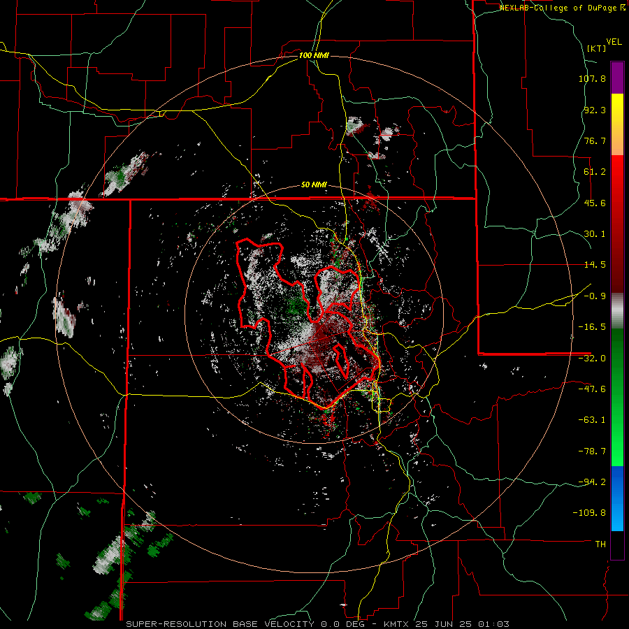Click the purple segment of the velocity color bar
The image size is (629, 629).
(x=617, y=78)
